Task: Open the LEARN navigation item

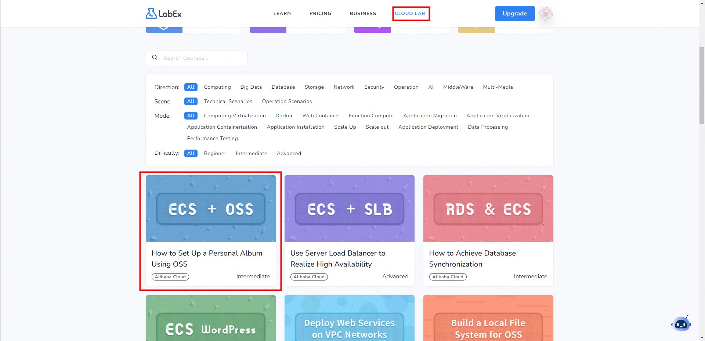Action: click(282, 14)
